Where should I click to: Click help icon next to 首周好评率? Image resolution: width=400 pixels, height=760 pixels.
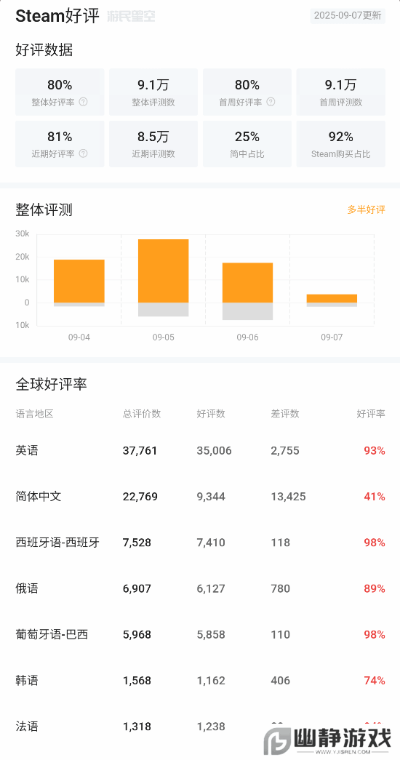point(271,103)
